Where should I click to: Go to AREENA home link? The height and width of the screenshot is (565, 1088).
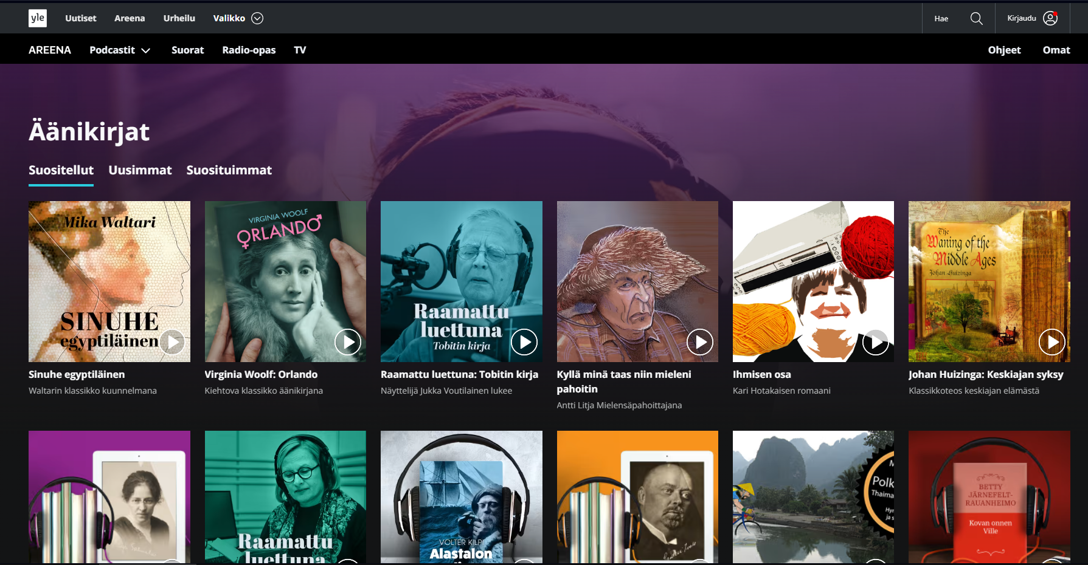coord(50,50)
